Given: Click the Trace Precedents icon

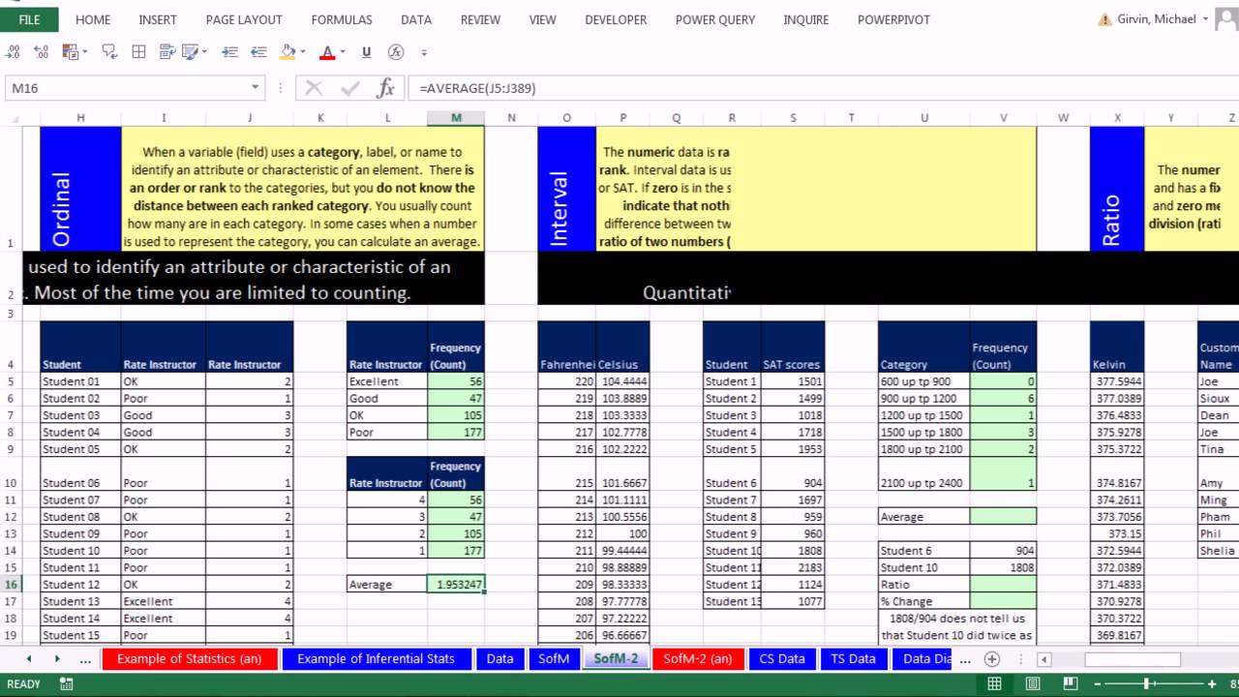Looking at the screenshot, I should tap(110, 52).
